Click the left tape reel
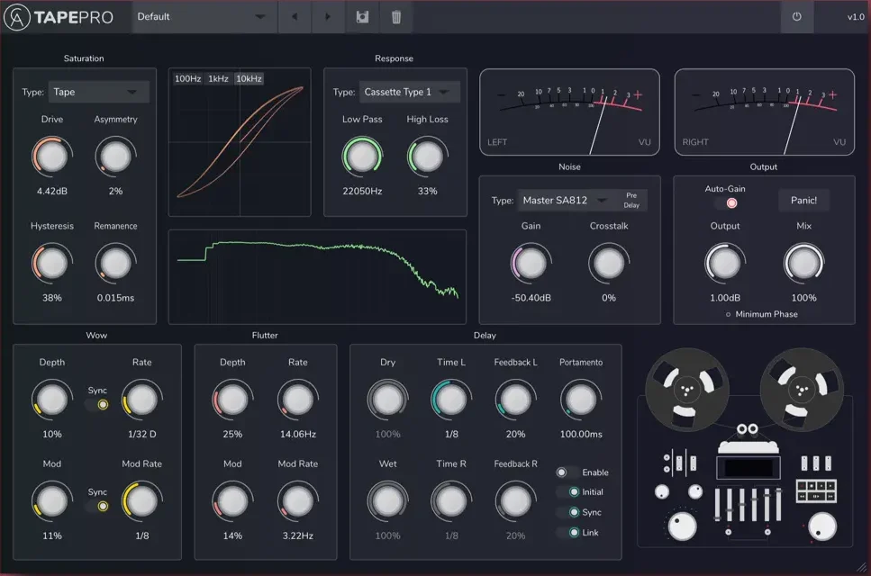Viewport: 871px width, 576px height. click(x=687, y=390)
